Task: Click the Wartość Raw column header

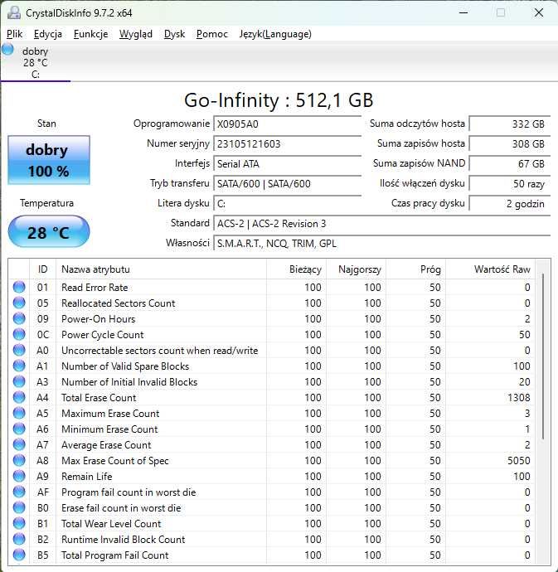Action: pos(491,269)
